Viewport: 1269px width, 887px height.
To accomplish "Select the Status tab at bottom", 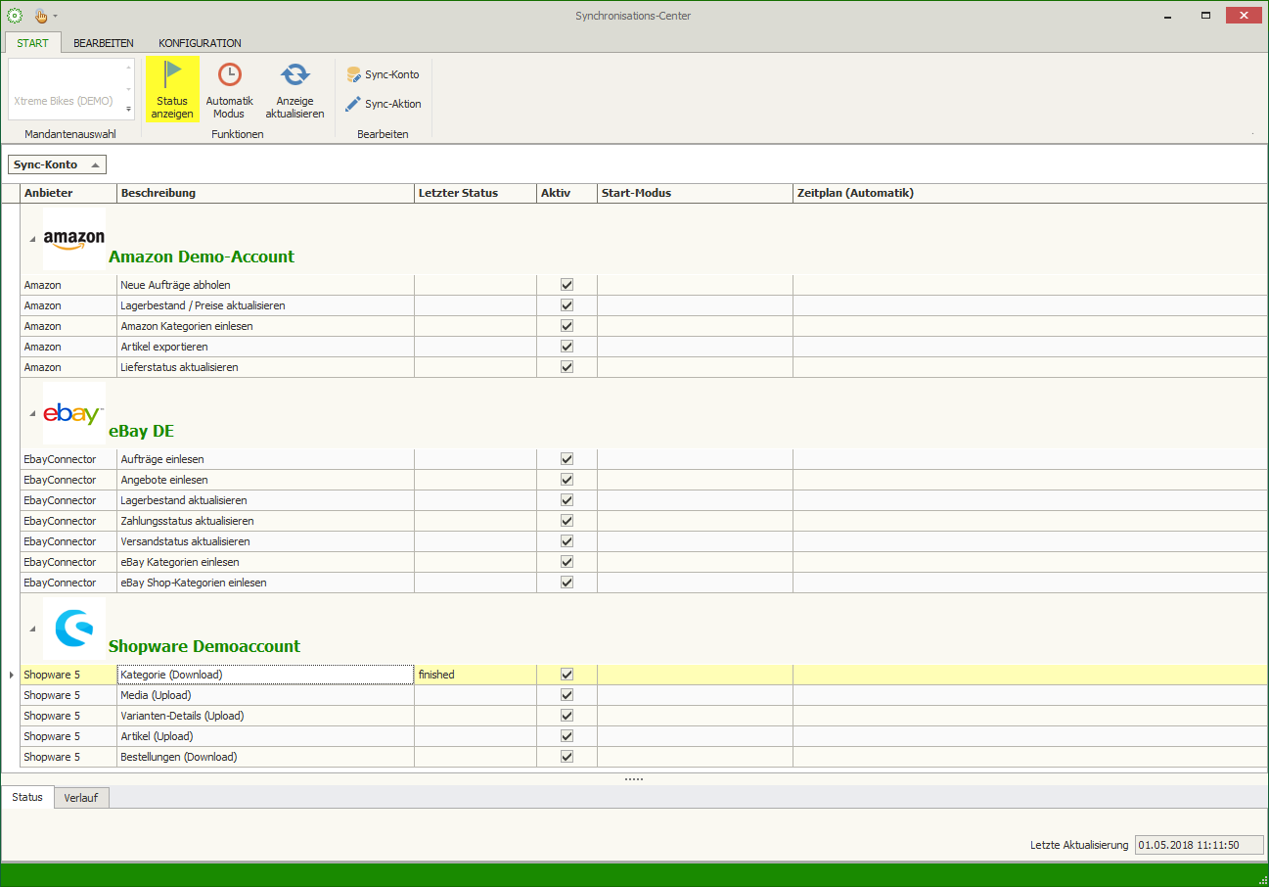I will coord(27,797).
